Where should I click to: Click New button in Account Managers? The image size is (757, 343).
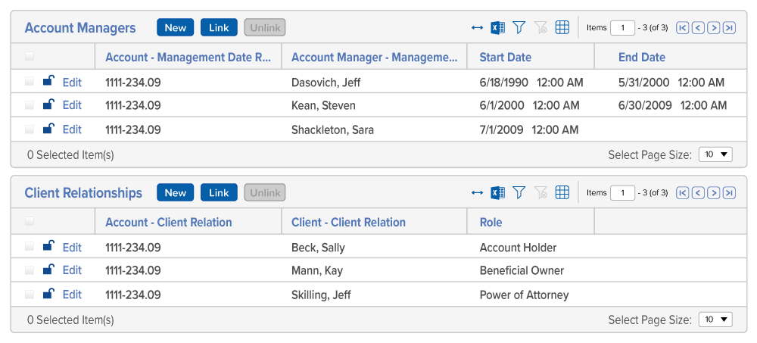click(x=175, y=28)
